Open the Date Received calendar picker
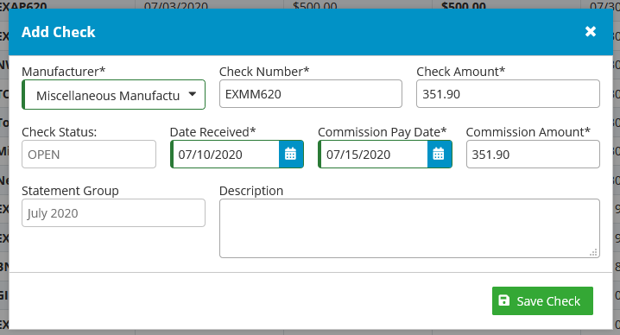 coord(291,155)
